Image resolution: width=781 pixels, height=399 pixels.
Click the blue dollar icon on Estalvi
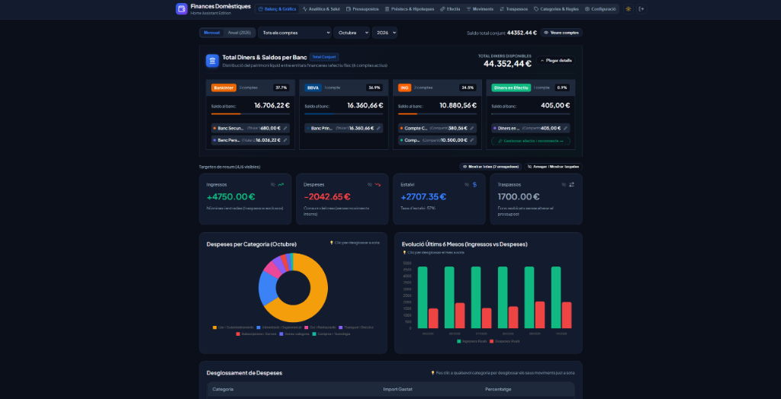coord(474,184)
